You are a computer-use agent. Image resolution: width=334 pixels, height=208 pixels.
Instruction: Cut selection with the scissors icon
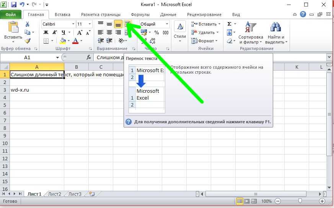27,24
